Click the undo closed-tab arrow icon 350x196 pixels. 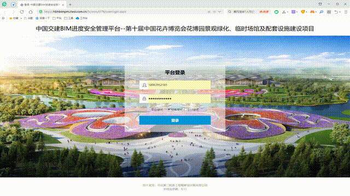[x=336, y=12]
